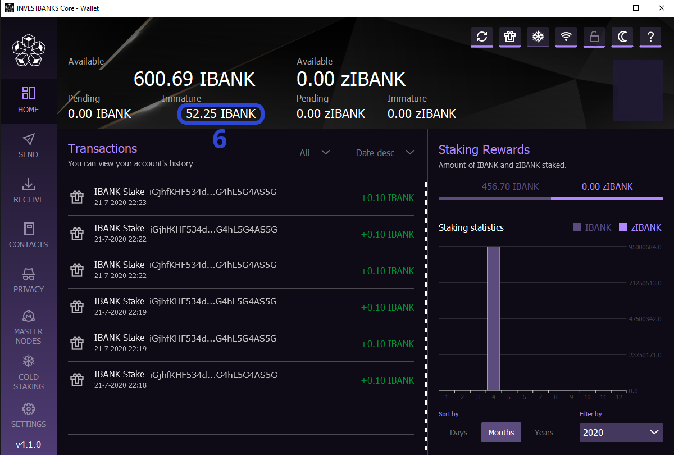Viewport: 674px width, 455px height.
Task: Click the staking gift icon in top bar
Action: click(510, 37)
